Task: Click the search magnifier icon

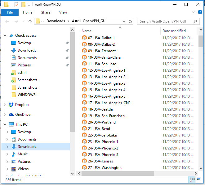Action: coord(195,21)
